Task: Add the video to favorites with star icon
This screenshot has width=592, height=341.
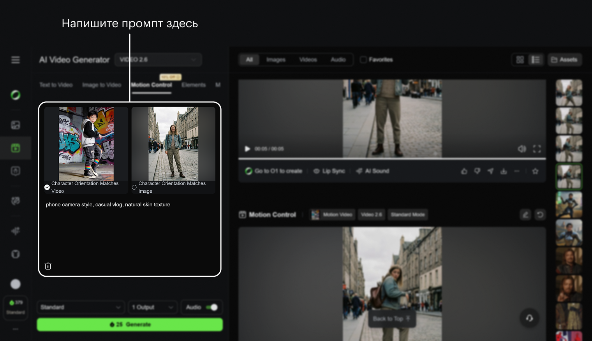Action: click(535, 171)
